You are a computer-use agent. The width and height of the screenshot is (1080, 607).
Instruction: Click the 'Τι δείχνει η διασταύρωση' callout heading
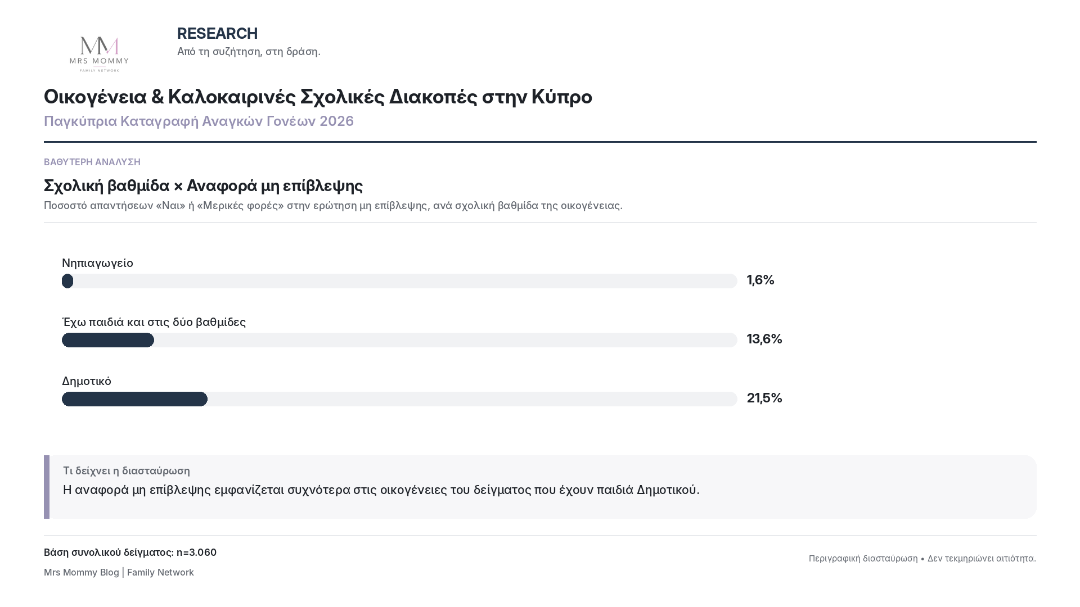(127, 471)
